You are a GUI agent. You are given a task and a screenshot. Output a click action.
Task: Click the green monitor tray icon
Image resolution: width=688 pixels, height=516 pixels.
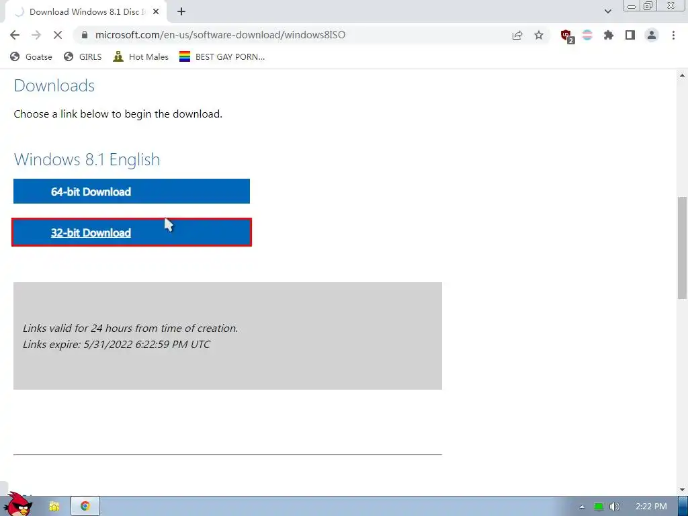click(x=599, y=507)
